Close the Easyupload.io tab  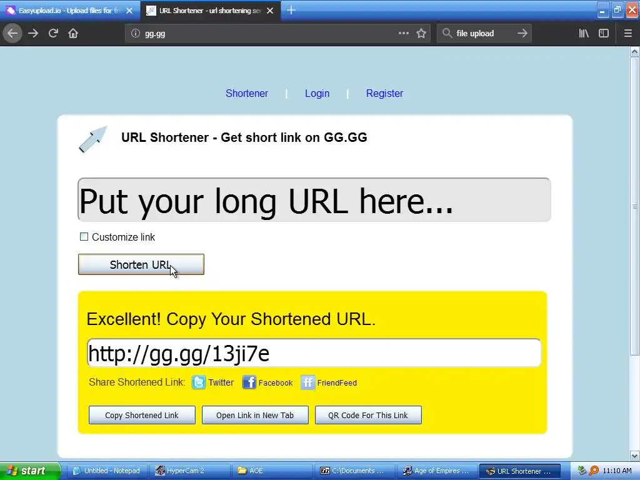(x=129, y=11)
